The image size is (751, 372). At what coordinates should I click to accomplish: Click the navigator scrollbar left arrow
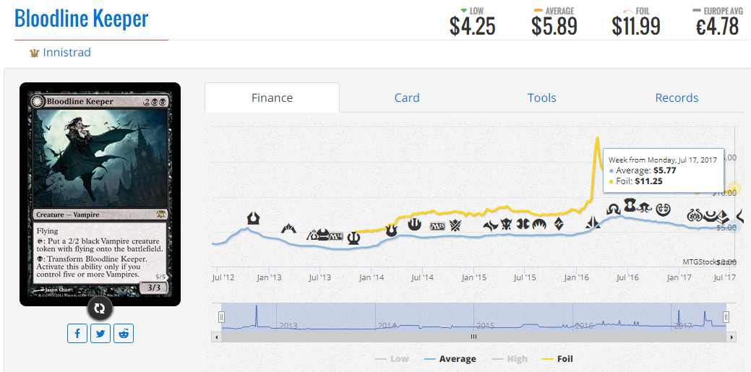[x=216, y=337]
